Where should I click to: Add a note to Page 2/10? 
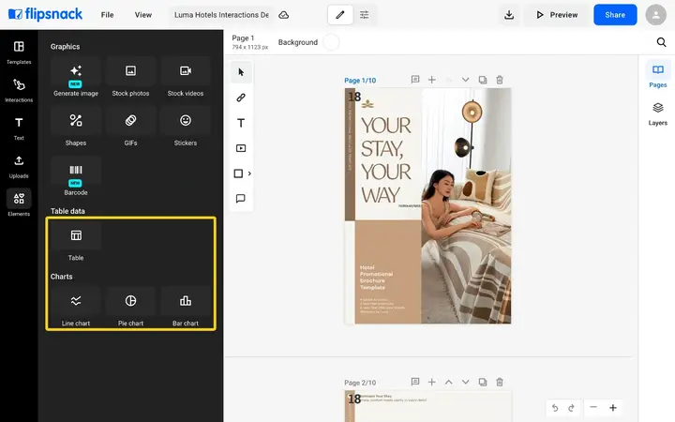click(x=415, y=382)
